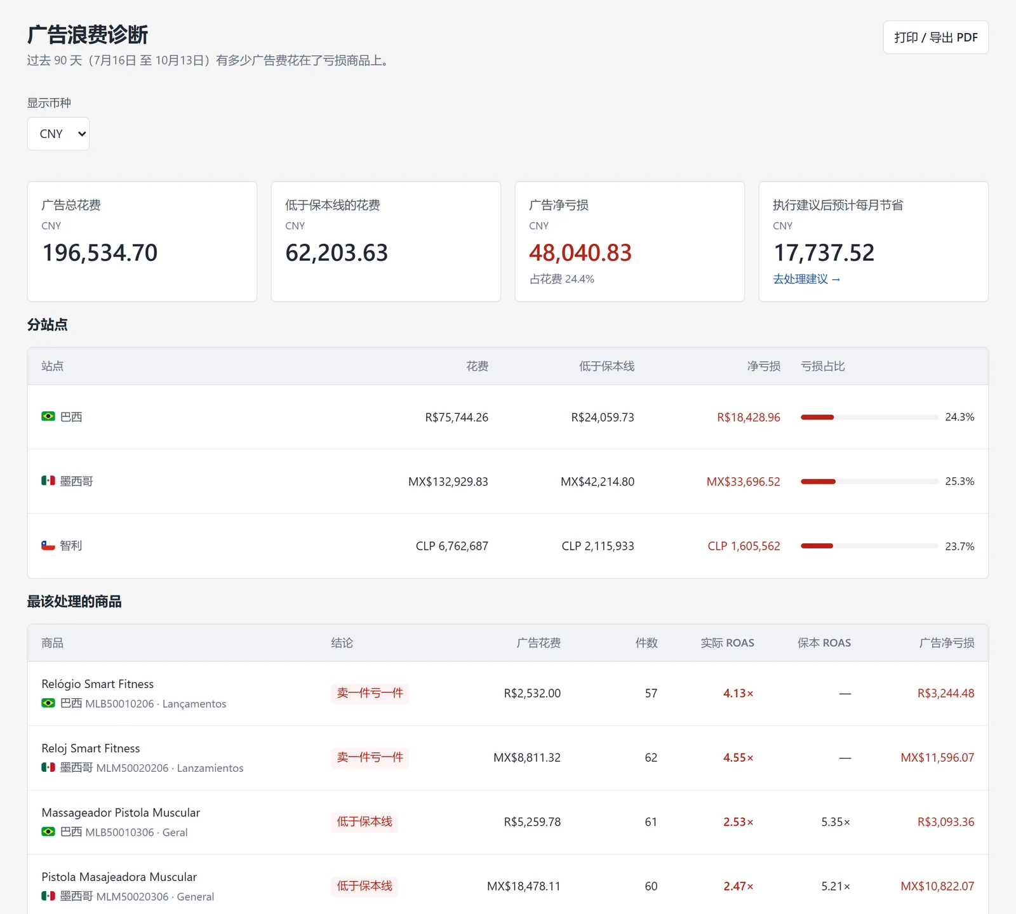The image size is (1016, 914).
Task: Click the 23.7% loss ratio bar for 智利
Action: (x=869, y=546)
